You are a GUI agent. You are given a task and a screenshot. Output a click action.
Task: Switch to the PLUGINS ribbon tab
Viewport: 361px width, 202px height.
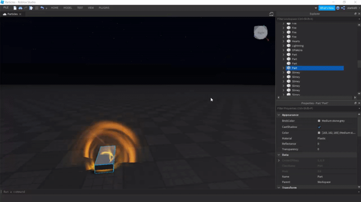(x=104, y=8)
